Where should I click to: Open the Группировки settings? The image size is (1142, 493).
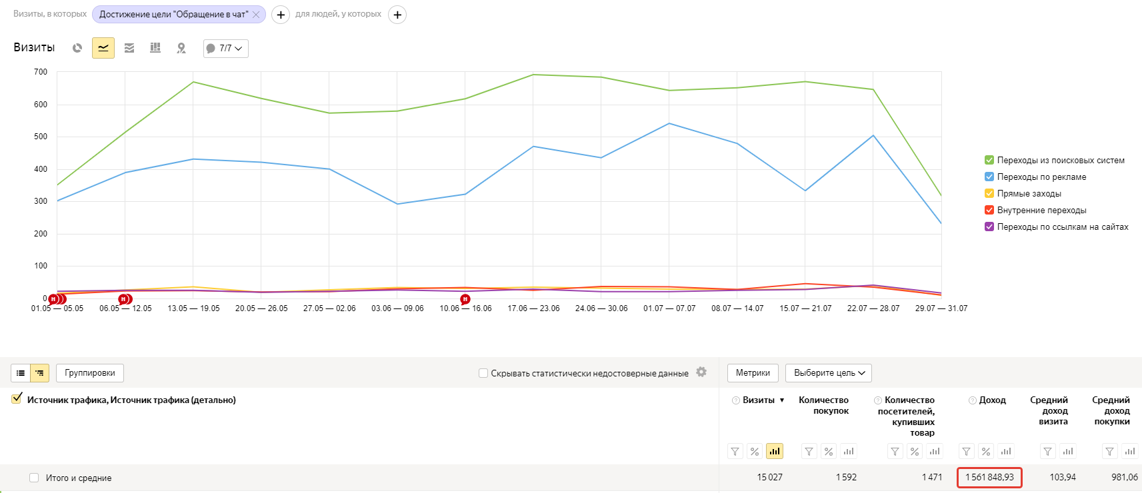[x=90, y=373]
